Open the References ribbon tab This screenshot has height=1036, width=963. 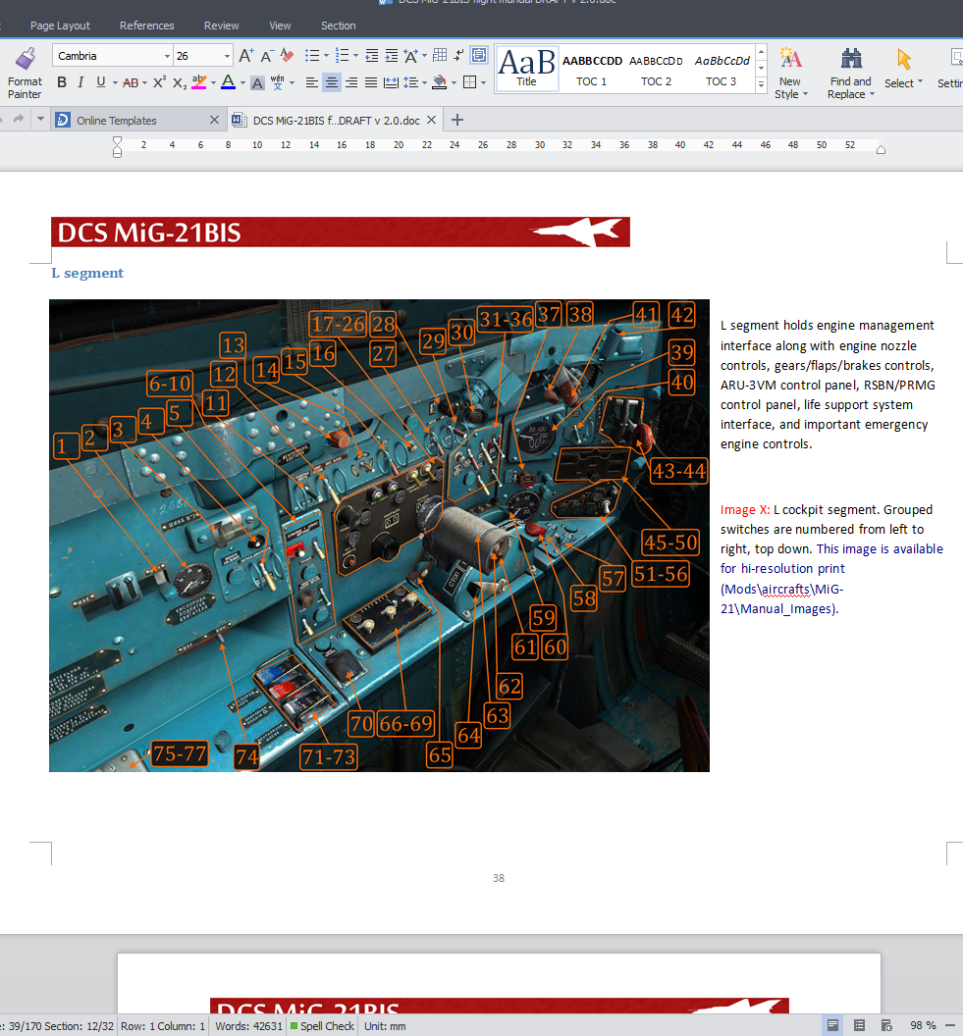pyautogui.click(x=146, y=26)
